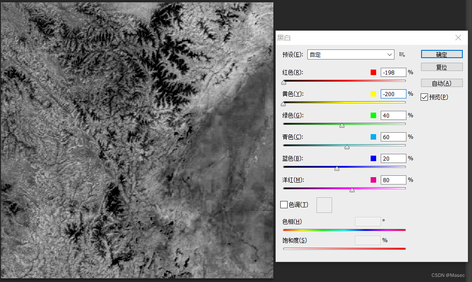The width and height of the screenshot is (472, 282).
Task: Toggle the 预览 preview checkbox
Action: [424, 97]
